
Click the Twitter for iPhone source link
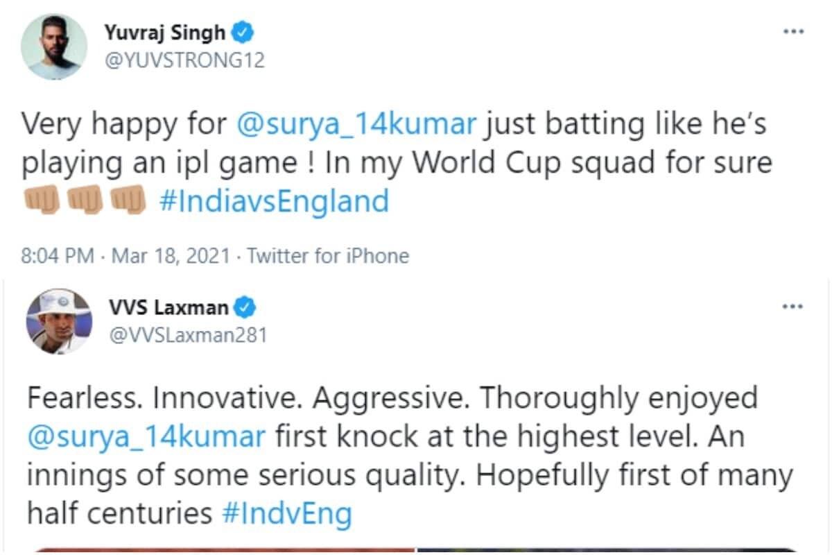click(328, 256)
